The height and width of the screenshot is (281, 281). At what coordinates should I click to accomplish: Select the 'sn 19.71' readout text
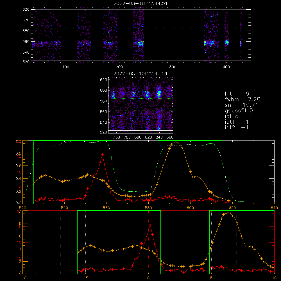point(241,105)
